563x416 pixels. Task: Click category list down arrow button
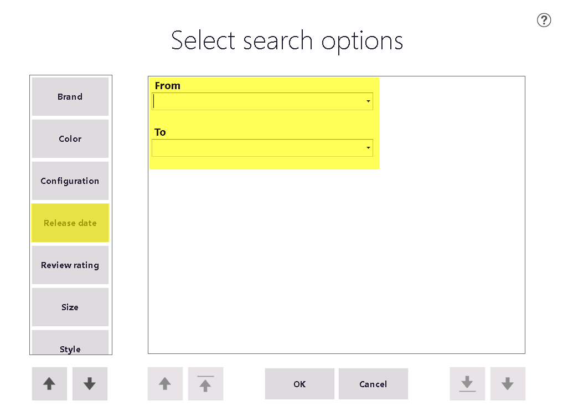(x=90, y=384)
